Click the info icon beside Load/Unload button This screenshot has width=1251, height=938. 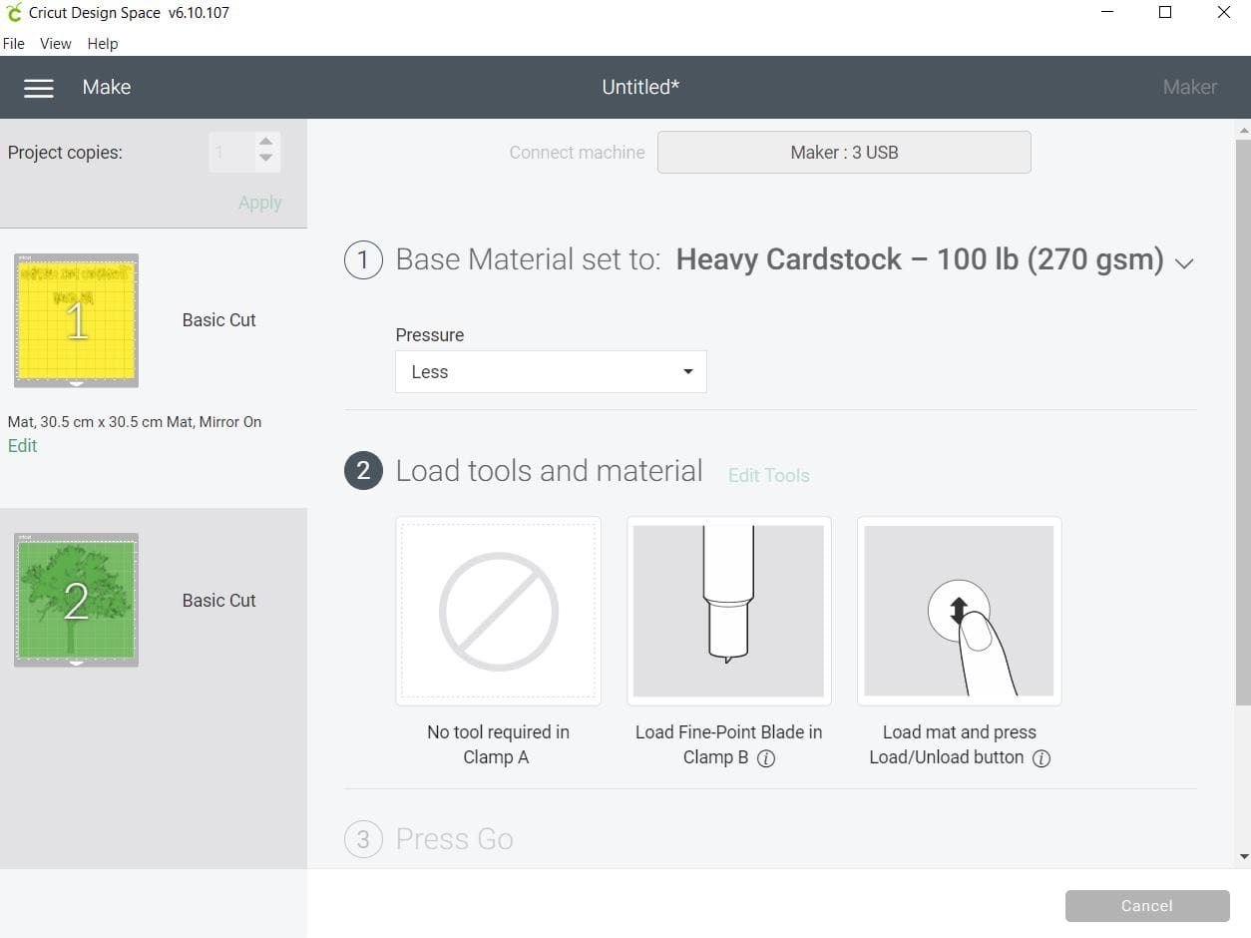coord(1042,758)
